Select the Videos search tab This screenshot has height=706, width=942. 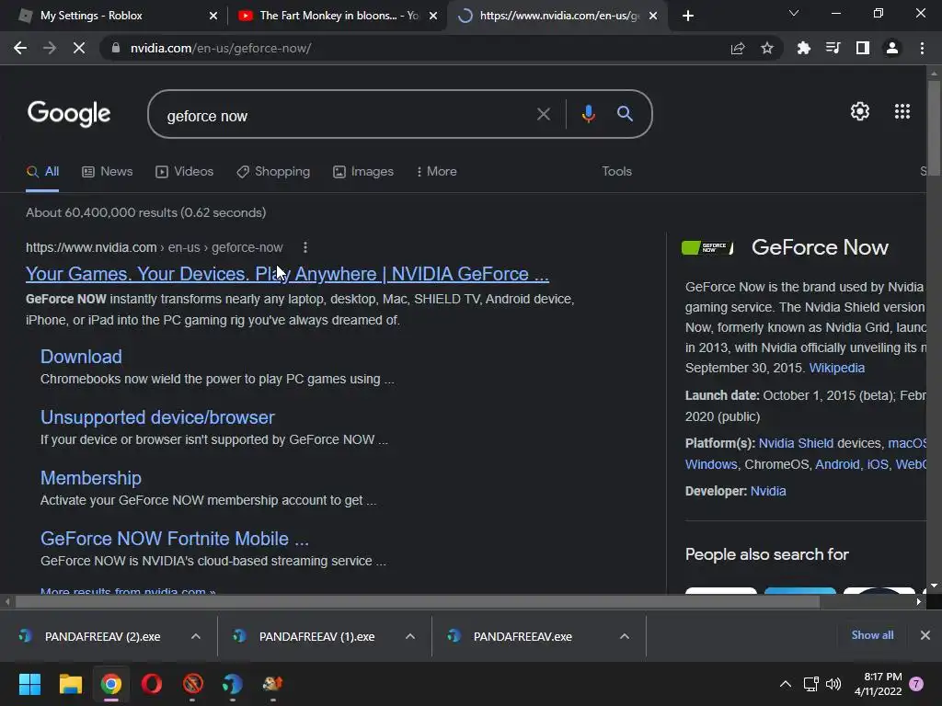184,172
